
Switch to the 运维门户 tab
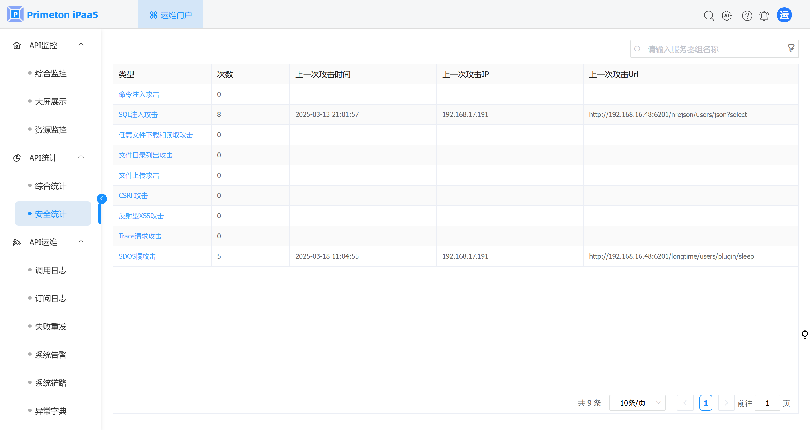[x=170, y=15]
